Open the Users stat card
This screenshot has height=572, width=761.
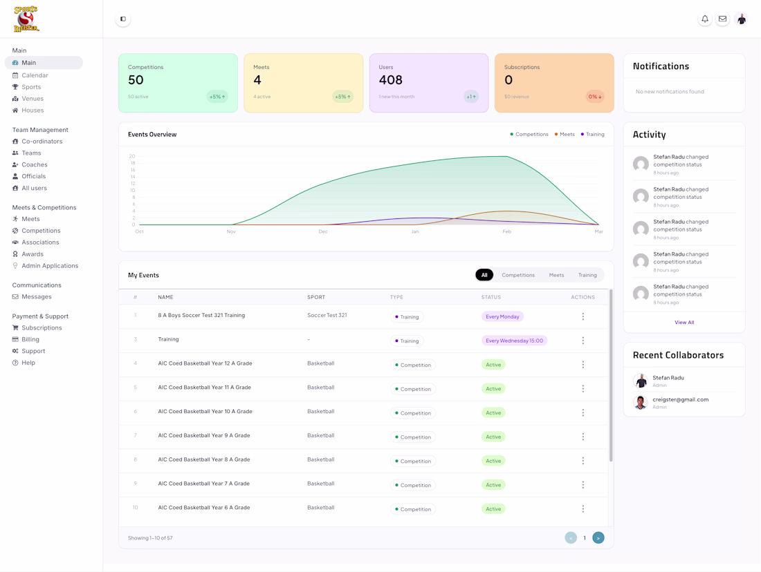click(x=429, y=83)
